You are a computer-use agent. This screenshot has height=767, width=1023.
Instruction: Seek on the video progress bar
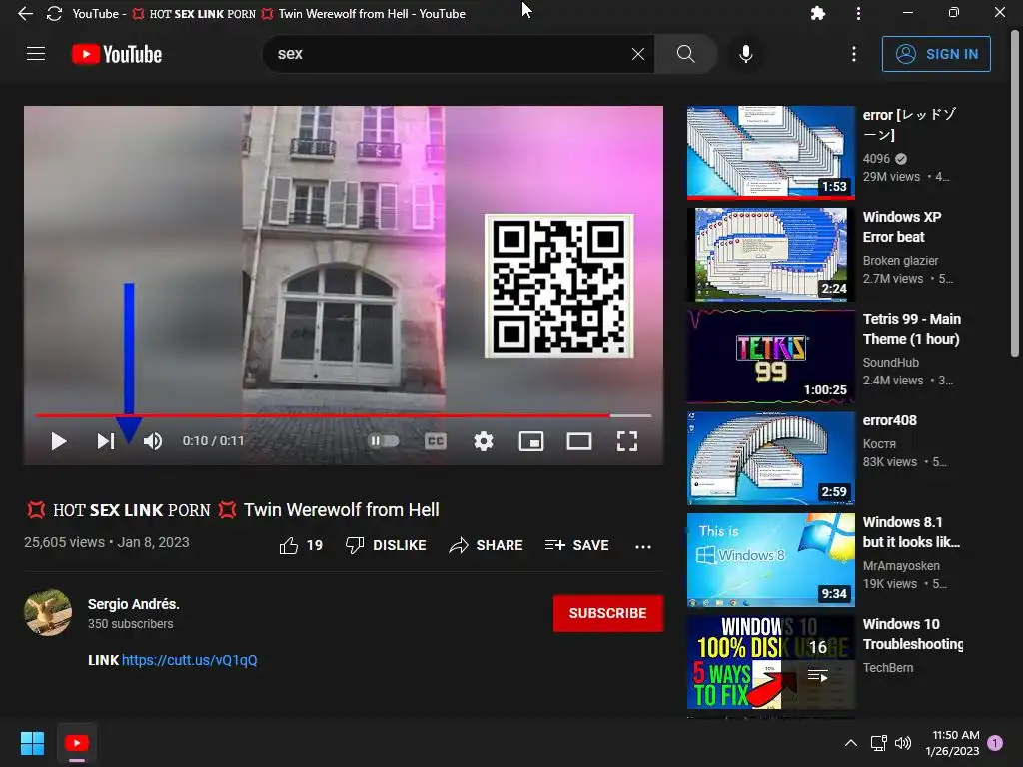pyautogui.click(x=344, y=415)
